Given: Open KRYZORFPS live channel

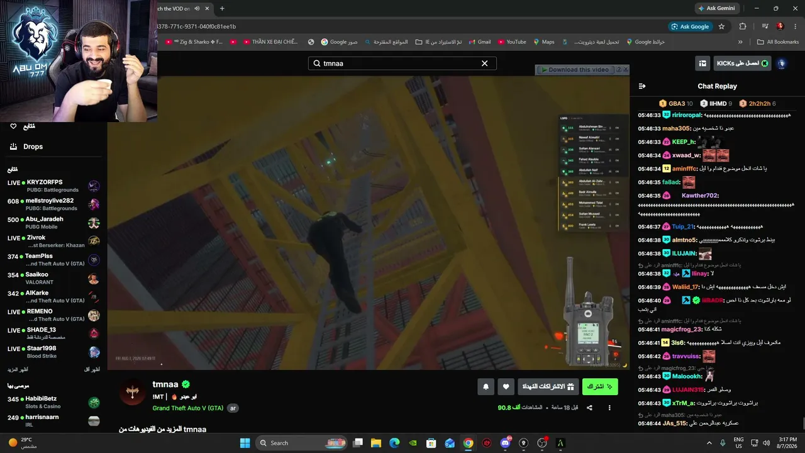Looking at the screenshot, I should 53,186.
